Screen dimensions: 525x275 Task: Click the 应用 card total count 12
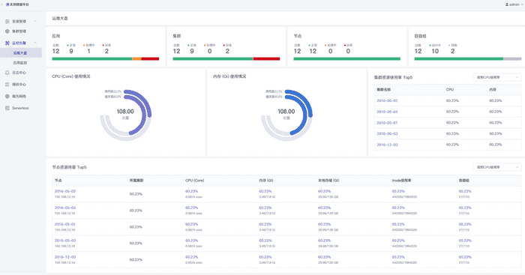tap(55, 51)
